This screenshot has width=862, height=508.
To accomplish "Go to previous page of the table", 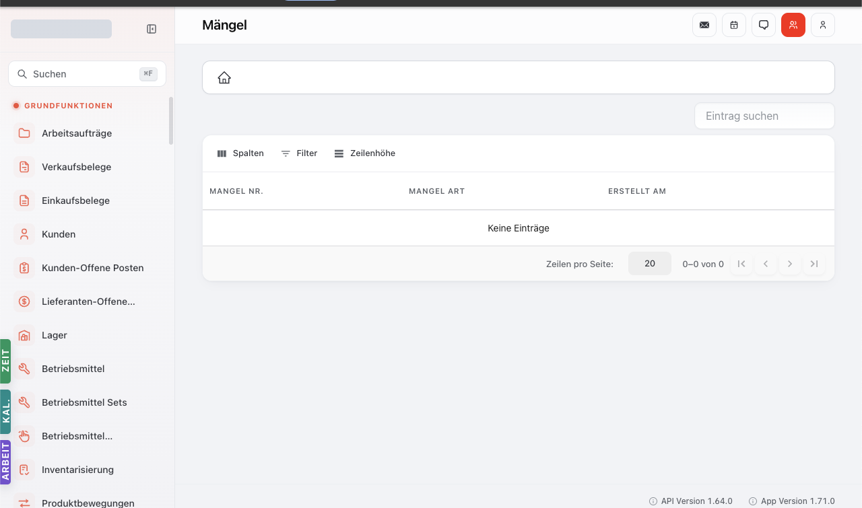I will [x=766, y=264].
